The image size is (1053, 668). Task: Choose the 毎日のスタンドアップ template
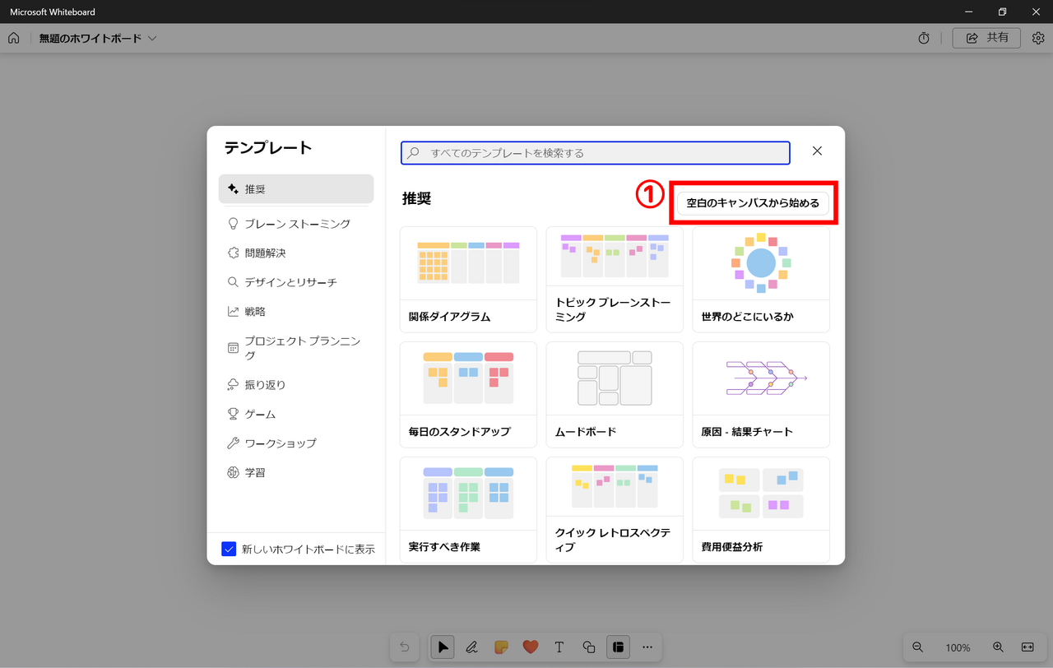(468, 395)
